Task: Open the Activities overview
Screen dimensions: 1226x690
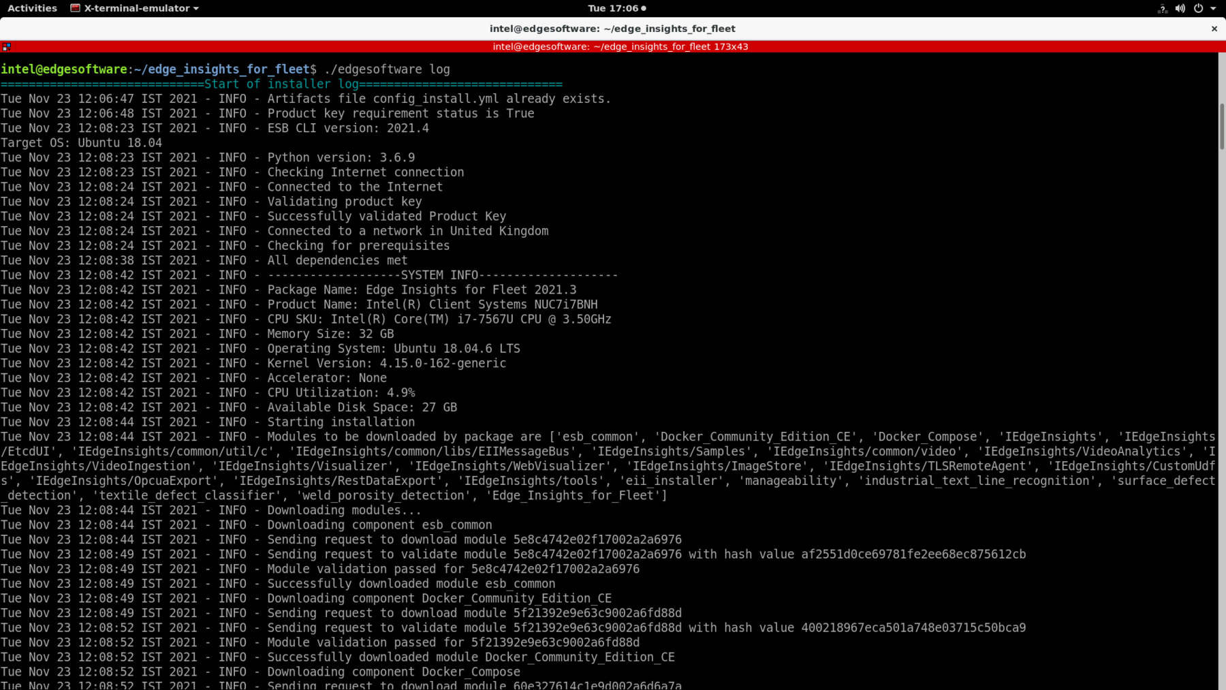Action: click(32, 8)
